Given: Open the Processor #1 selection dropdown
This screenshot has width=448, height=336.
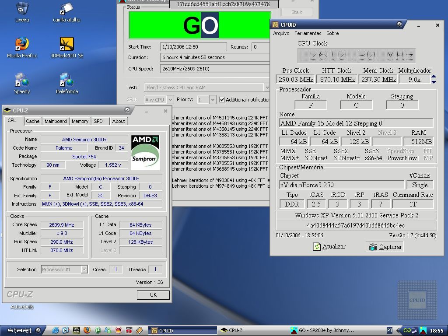Looking at the screenshot, I should click(x=84, y=269).
